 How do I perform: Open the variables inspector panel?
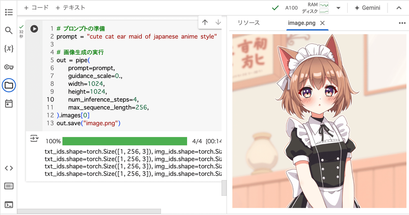[x=9, y=48]
